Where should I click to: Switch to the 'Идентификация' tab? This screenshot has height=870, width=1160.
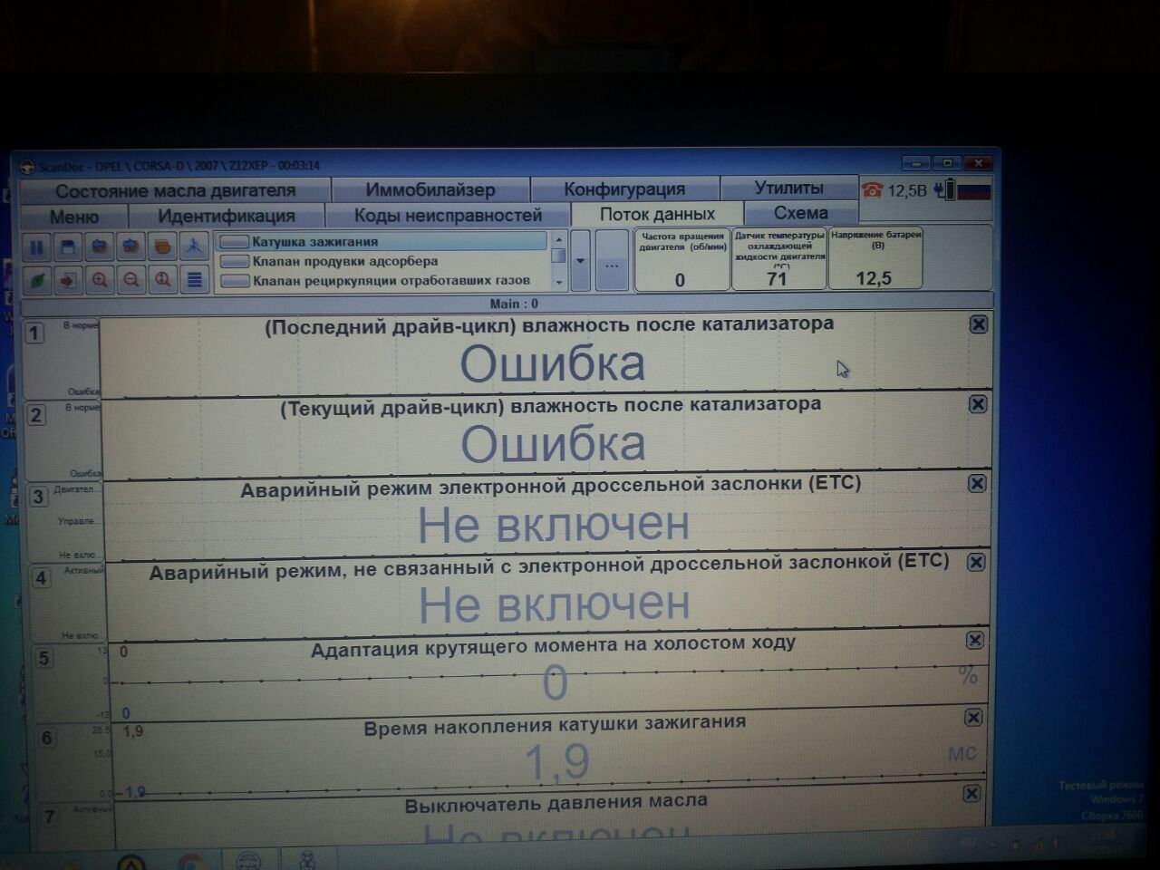[227, 216]
